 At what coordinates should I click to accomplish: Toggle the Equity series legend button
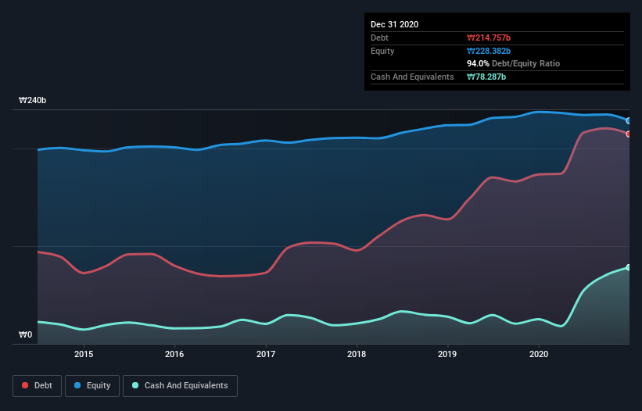tap(92, 386)
